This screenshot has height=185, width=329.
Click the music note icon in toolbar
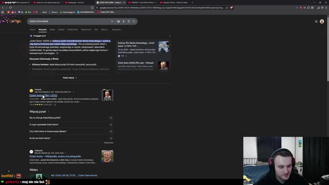click(318, 8)
